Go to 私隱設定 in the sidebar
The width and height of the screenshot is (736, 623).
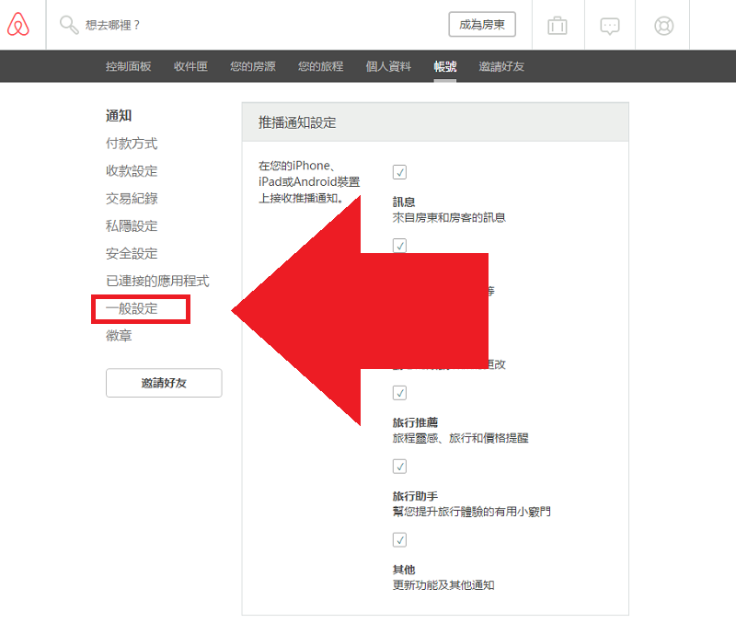132,226
